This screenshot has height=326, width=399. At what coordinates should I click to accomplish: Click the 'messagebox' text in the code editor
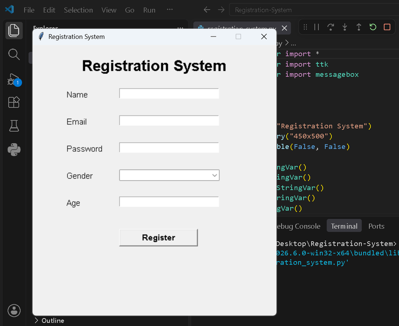click(x=337, y=74)
